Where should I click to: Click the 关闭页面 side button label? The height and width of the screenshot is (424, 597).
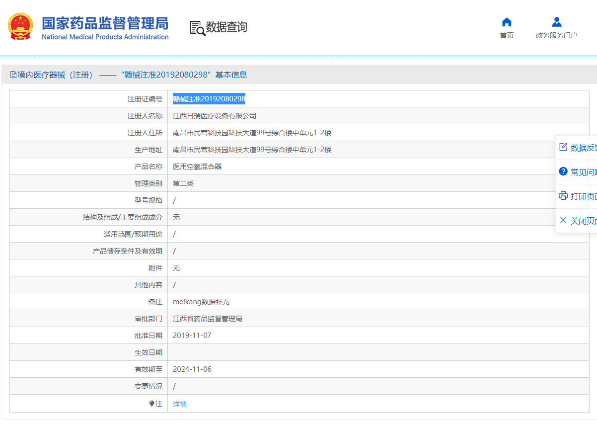point(584,221)
